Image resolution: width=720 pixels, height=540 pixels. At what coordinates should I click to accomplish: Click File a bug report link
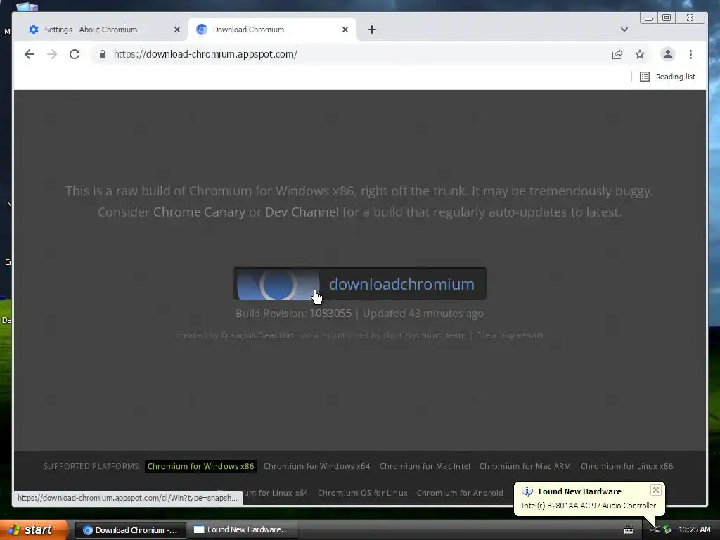click(509, 335)
